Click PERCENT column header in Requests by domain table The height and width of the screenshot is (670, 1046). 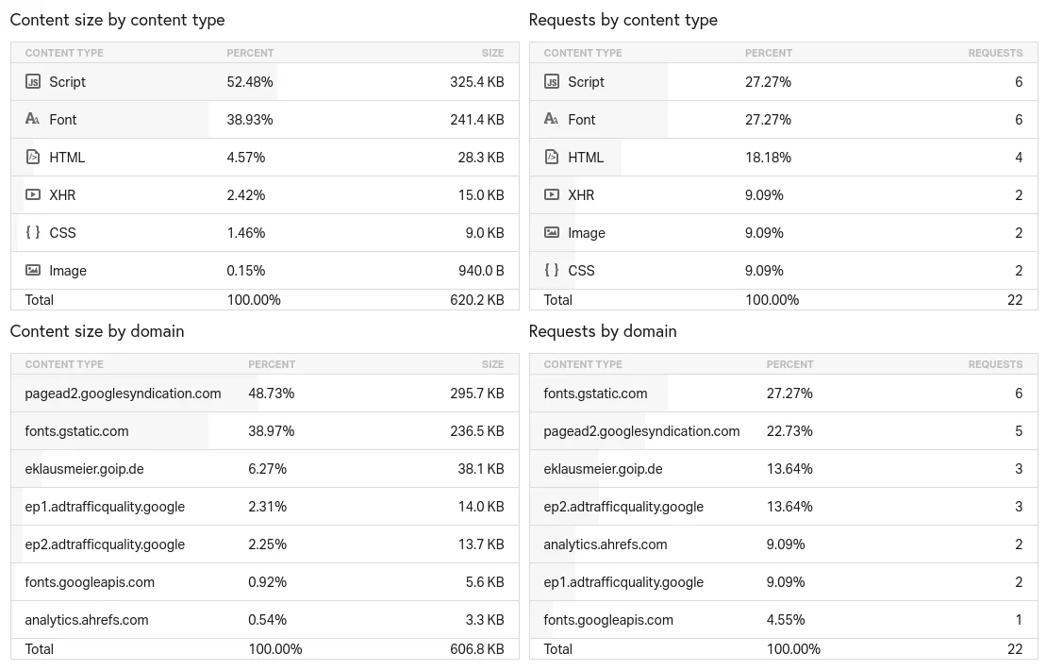tap(789, 364)
